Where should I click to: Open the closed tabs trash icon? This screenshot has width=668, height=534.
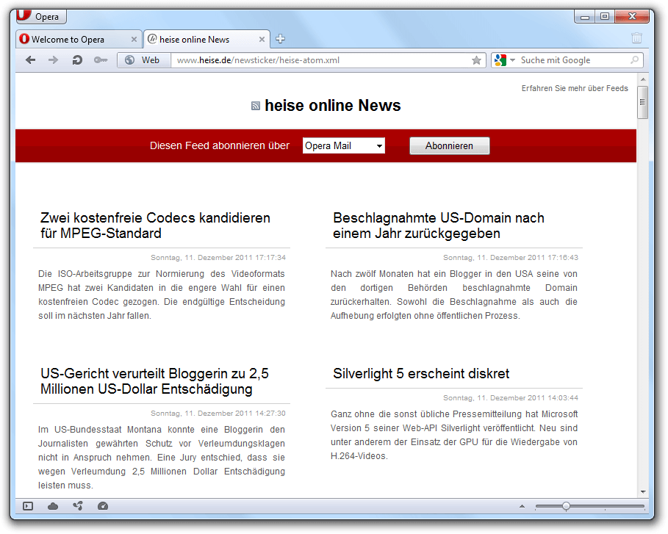point(636,38)
